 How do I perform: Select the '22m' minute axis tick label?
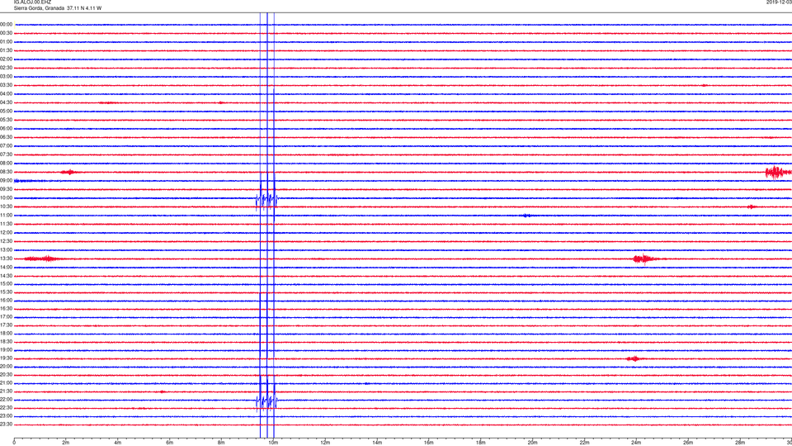click(584, 443)
